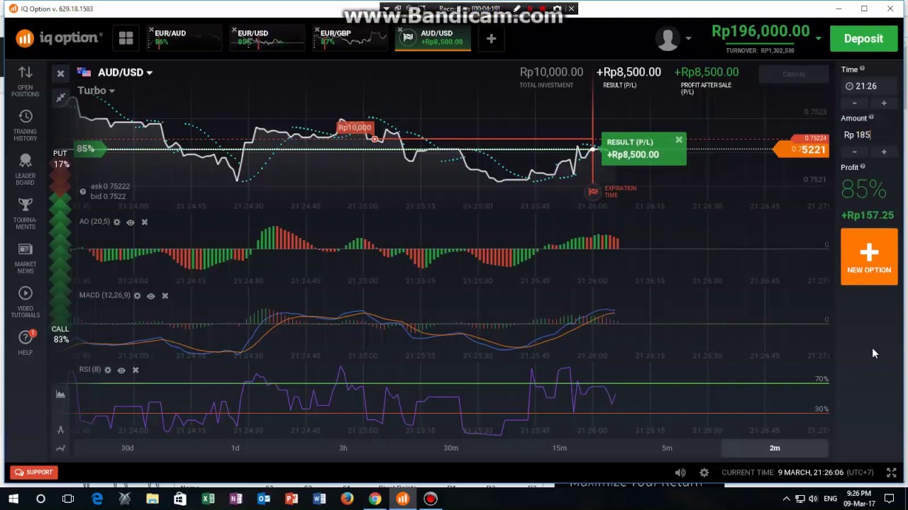The image size is (908, 510).
Task: Open the indicators icon below drawing tools
Action: point(61,448)
